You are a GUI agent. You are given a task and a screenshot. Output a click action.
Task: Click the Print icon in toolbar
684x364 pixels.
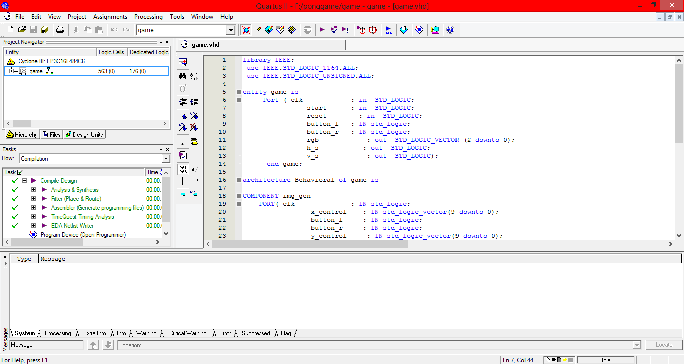click(x=60, y=30)
